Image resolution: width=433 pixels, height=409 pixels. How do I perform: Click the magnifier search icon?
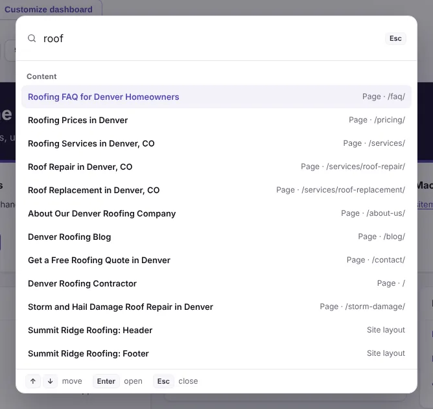(32, 38)
